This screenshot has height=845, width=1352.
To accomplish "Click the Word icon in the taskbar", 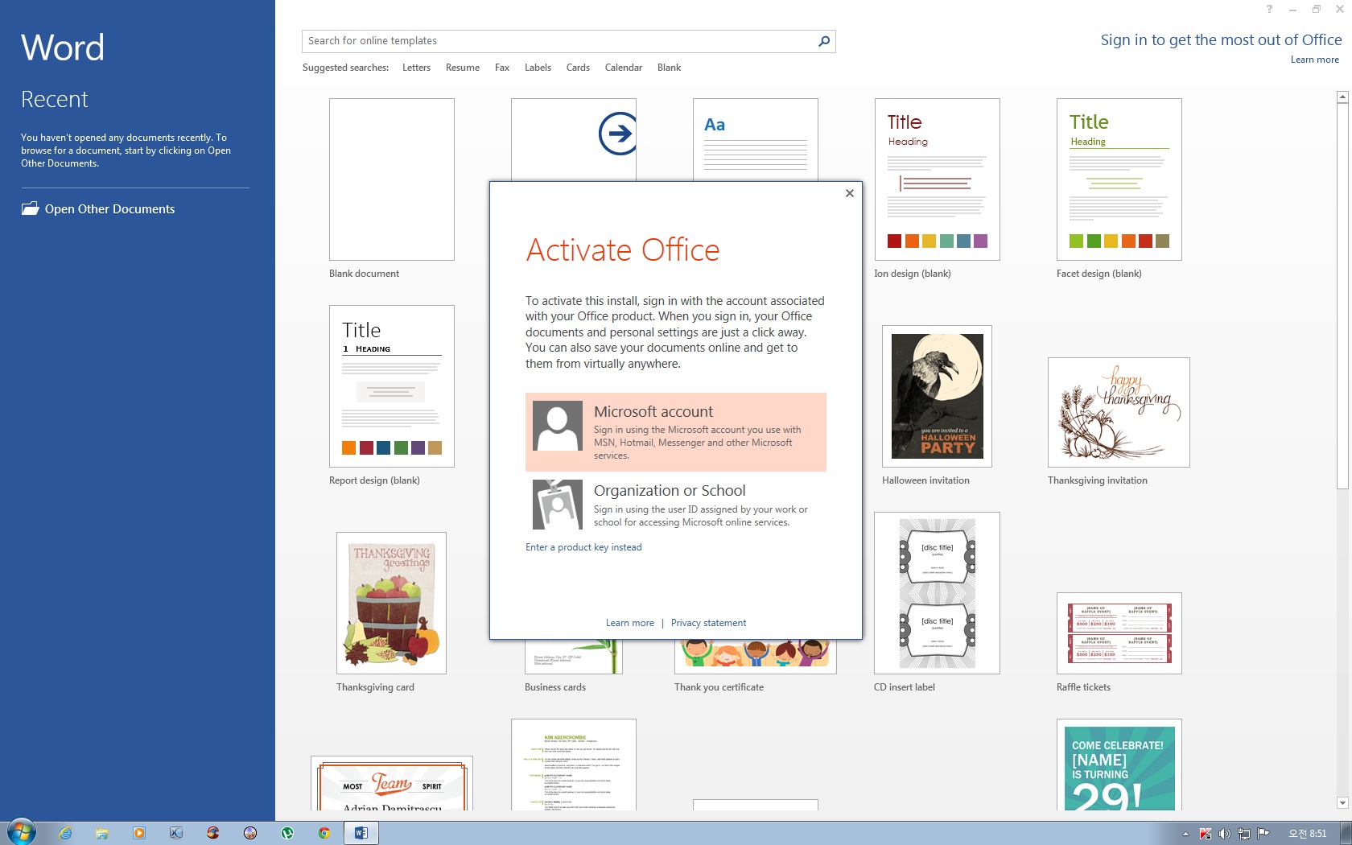I will [361, 833].
